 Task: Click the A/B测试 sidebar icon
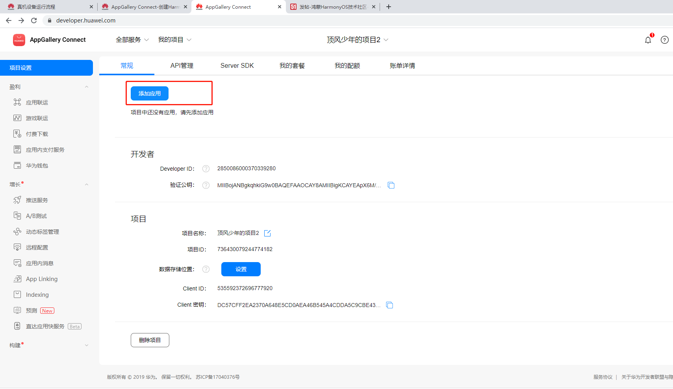[17, 216]
